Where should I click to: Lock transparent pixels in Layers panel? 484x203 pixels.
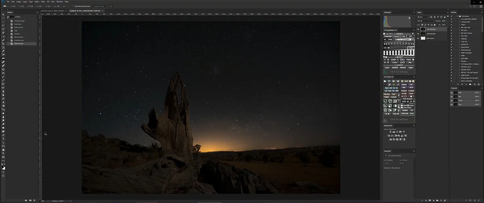click(422, 25)
